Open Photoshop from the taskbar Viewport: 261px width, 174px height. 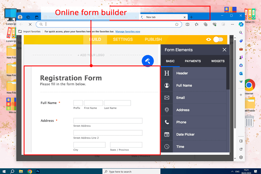[38, 171]
